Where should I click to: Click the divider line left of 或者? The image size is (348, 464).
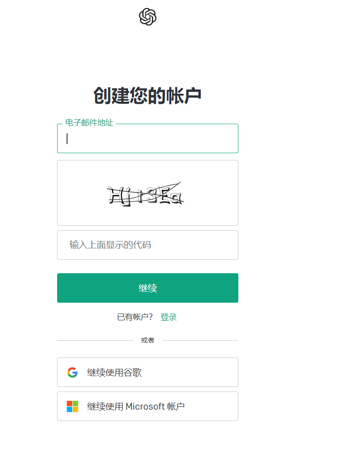[95, 341]
